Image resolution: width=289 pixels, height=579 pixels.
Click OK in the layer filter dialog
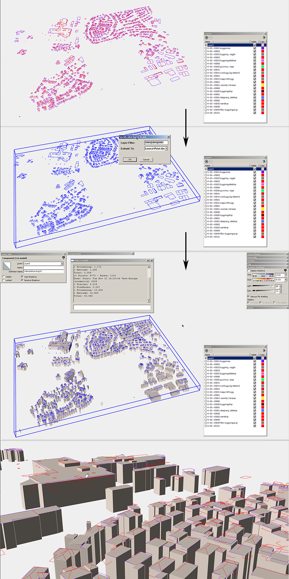130,159
